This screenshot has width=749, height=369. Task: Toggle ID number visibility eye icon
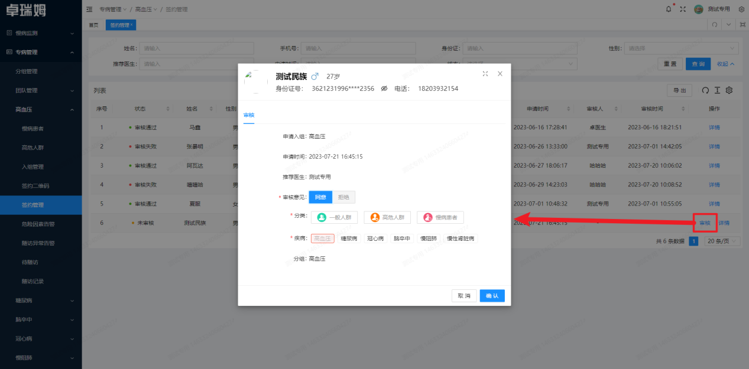[384, 89]
